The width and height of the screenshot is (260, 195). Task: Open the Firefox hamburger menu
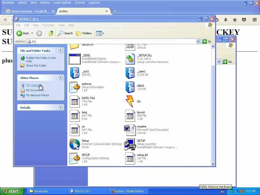point(255,20)
